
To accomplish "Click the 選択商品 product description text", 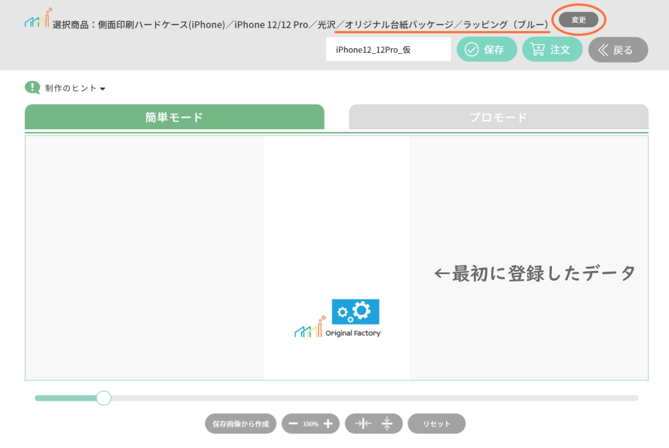I will pos(300,25).
